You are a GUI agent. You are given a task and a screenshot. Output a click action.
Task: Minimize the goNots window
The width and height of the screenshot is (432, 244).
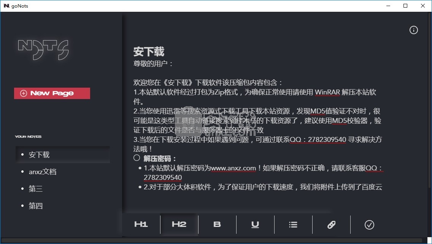pyautogui.click(x=388, y=6)
